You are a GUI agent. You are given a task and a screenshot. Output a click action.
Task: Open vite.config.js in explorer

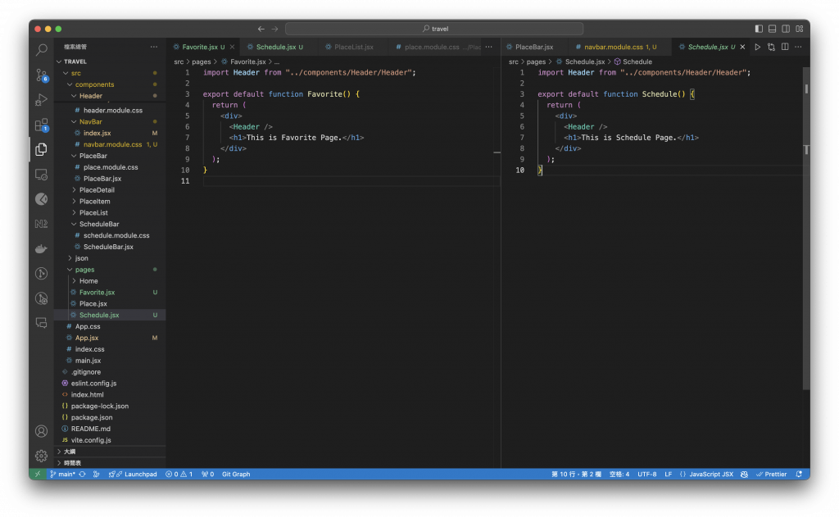click(x=91, y=440)
